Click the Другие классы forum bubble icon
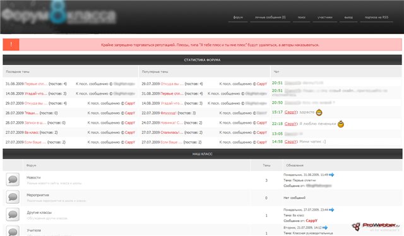This screenshot has width=404, height=236. [x=13, y=215]
